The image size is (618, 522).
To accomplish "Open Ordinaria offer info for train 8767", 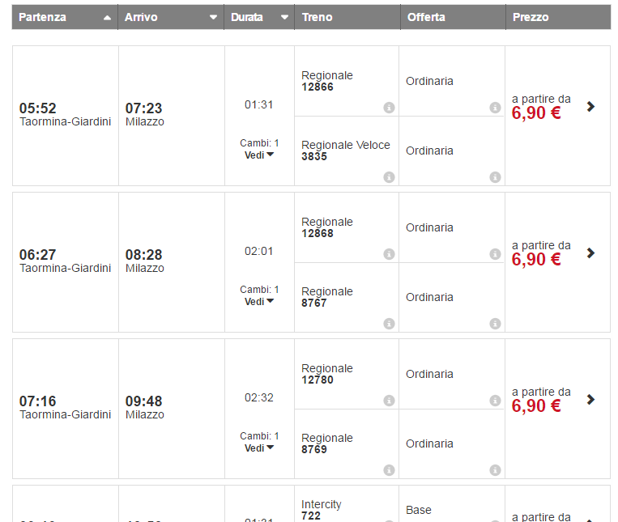I will 495,324.
